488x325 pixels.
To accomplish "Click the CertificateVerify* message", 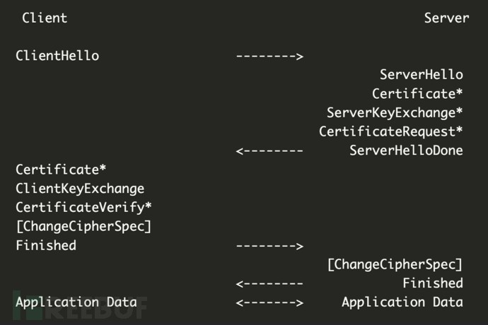I will [x=83, y=208].
